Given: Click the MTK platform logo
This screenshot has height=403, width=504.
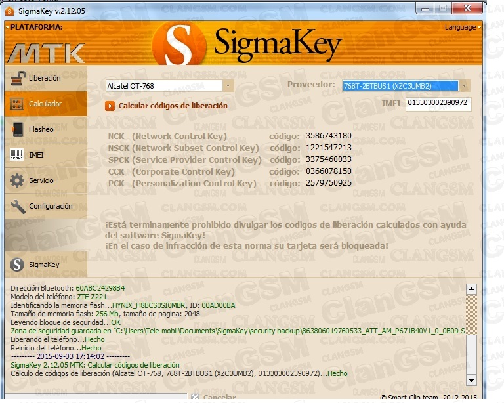Looking at the screenshot, I should [x=46, y=53].
